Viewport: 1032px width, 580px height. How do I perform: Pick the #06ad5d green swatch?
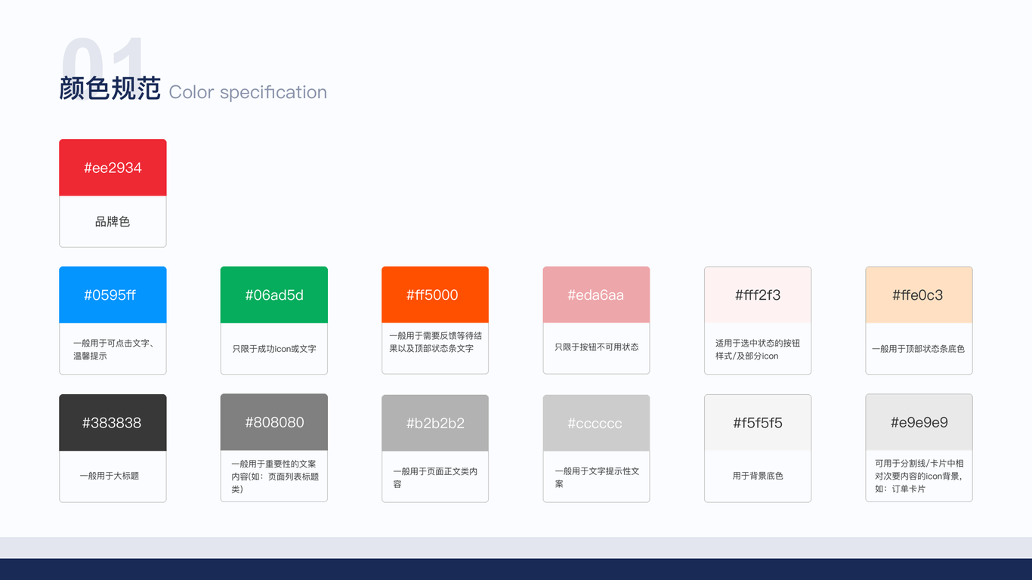[274, 295]
